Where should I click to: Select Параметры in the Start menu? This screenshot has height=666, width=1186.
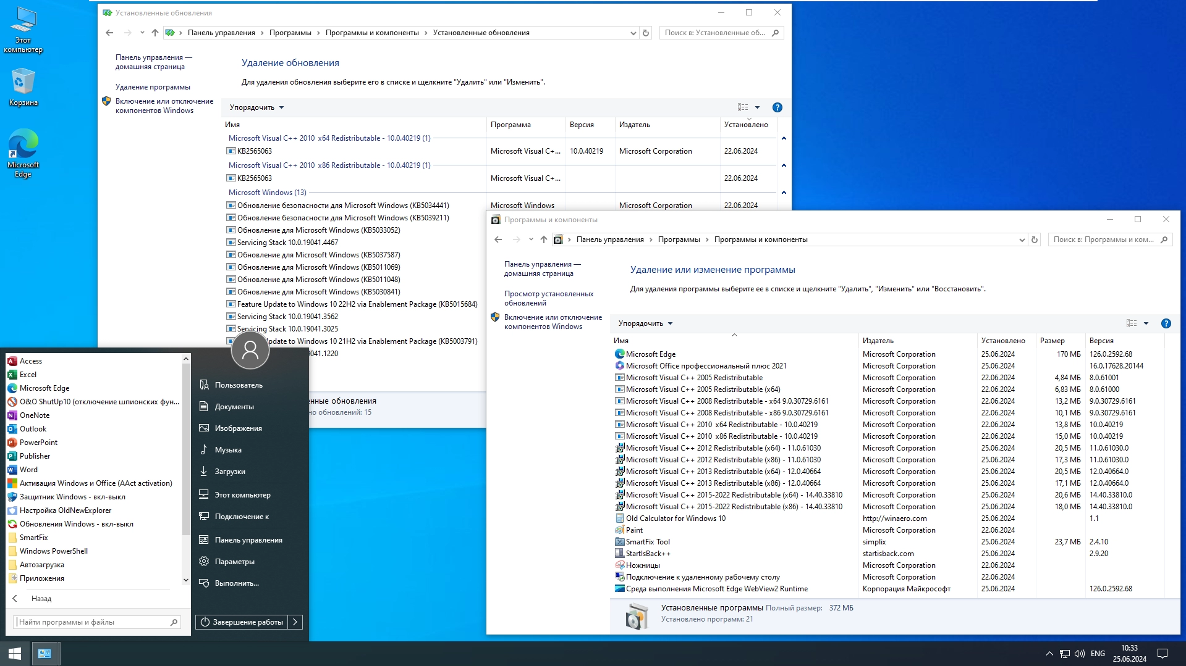click(x=234, y=561)
